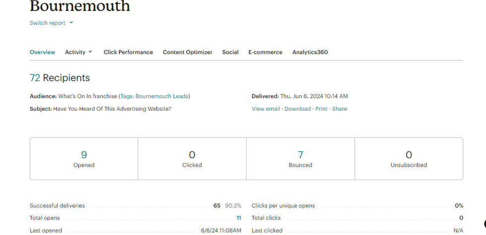Image resolution: width=486 pixels, height=235 pixels.
Task: Click the Total clicks value 0
Action: [x=461, y=218]
